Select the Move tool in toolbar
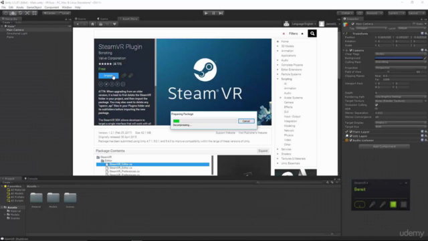Image resolution: width=428 pixels, height=241 pixels. click(13, 13)
